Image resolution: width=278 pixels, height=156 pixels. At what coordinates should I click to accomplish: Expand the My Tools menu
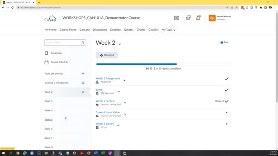[x=168, y=30]
